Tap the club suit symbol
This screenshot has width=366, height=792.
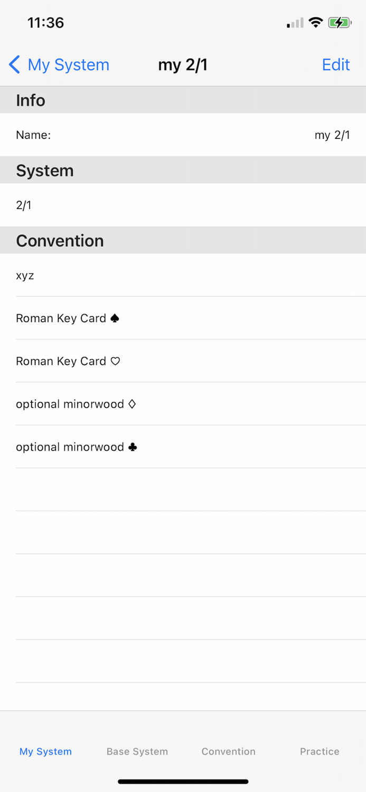(133, 447)
